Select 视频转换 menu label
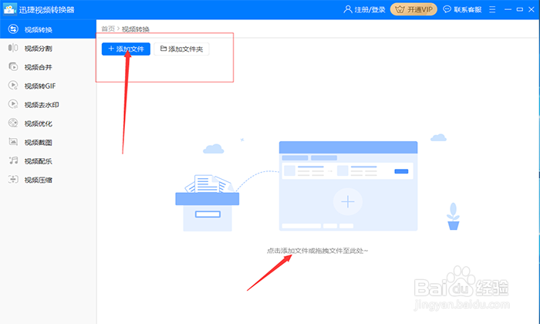 (39, 30)
